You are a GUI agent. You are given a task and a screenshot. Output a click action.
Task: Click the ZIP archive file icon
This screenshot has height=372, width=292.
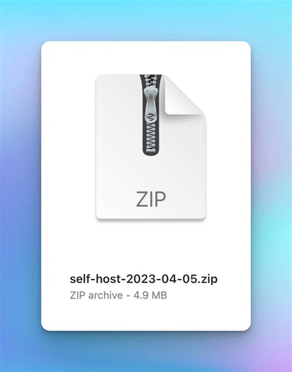pyautogui.click(x=150, y=147)
